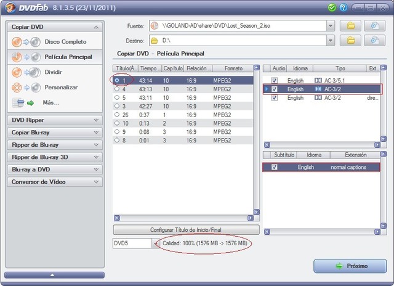The height and width of the screenshot is (286, 394).
Task: Collapse sidebar with the bottom arrow bar
Action: [x=54, y=275]
